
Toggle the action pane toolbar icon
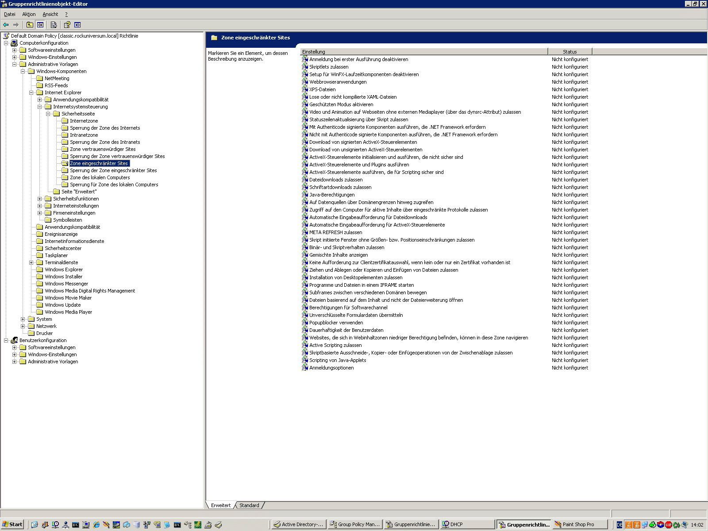pyautogui.click(x=77, y=25)
